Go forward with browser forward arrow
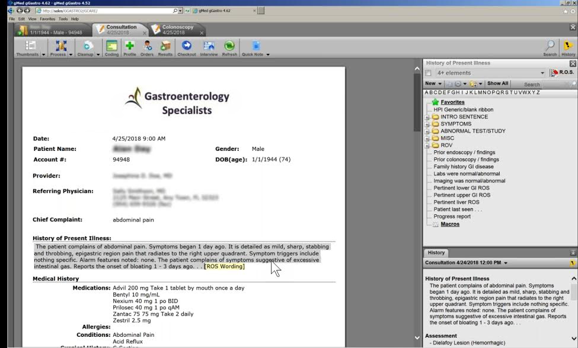The image size is (578, 348). [x=27, y=11]
